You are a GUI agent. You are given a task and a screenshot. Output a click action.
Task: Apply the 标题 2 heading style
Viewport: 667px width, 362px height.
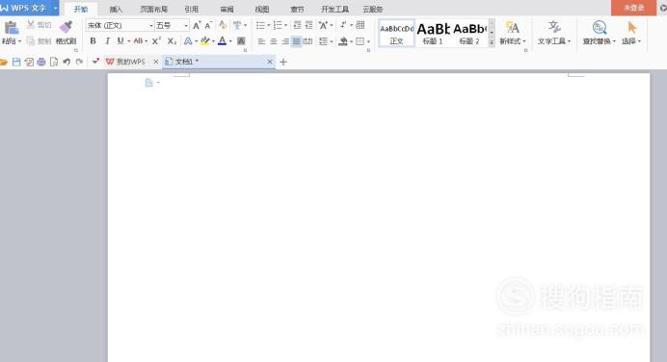click(x=469, y=33)
